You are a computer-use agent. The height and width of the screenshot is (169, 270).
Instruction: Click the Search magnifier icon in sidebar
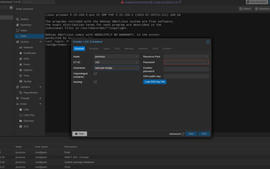click(17, 19)
